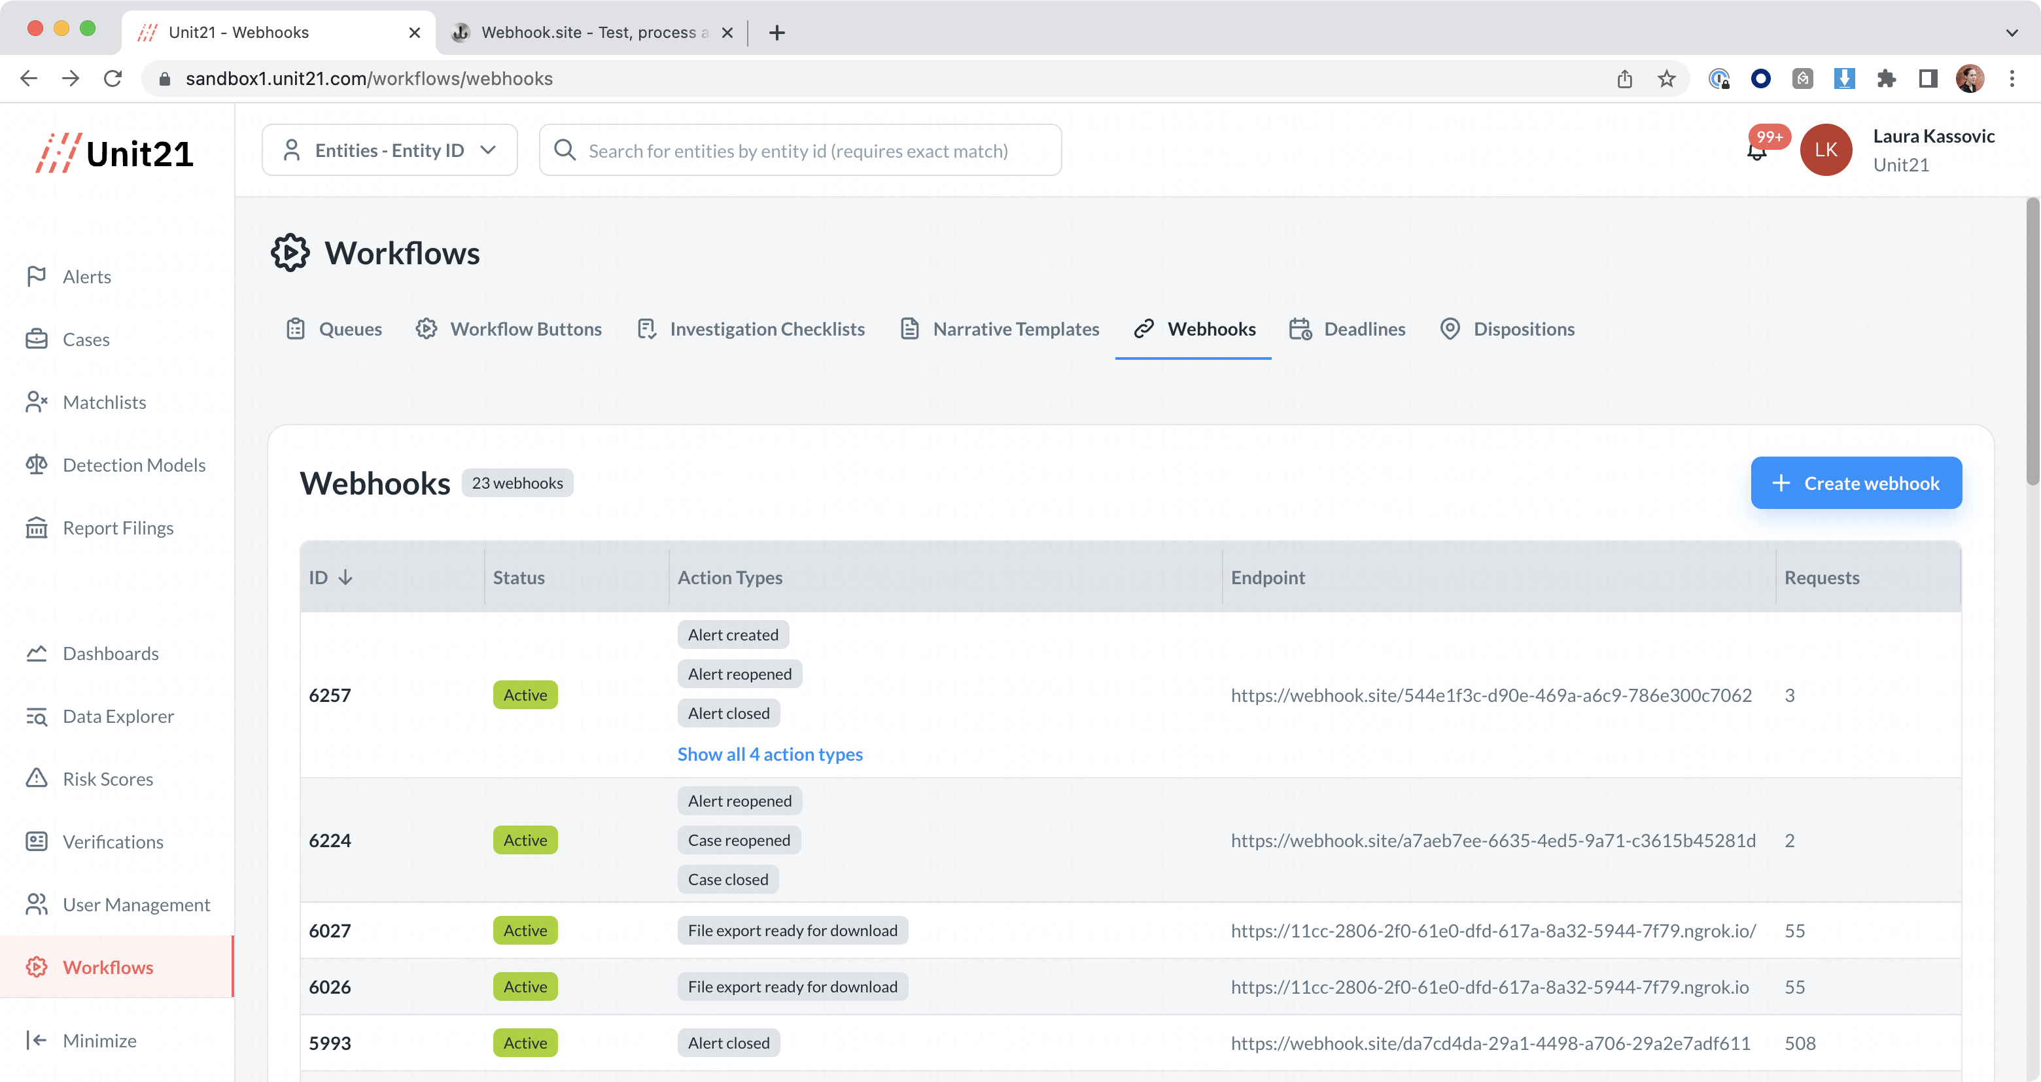This screenshot has height=1082, width=2041.
Task: Open the browser extensions puzzle icon
Action: pos(1887,79)
